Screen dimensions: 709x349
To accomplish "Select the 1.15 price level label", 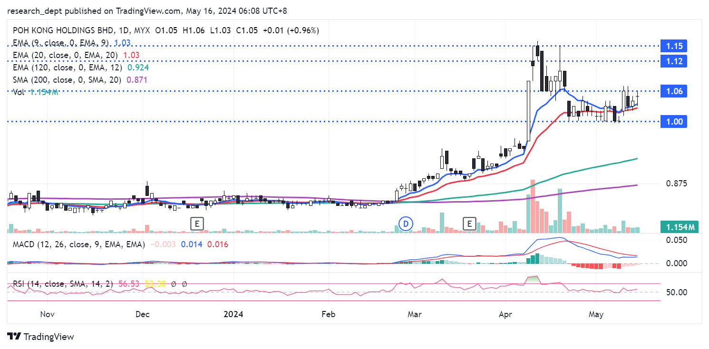I will click(x=674, y=46).
